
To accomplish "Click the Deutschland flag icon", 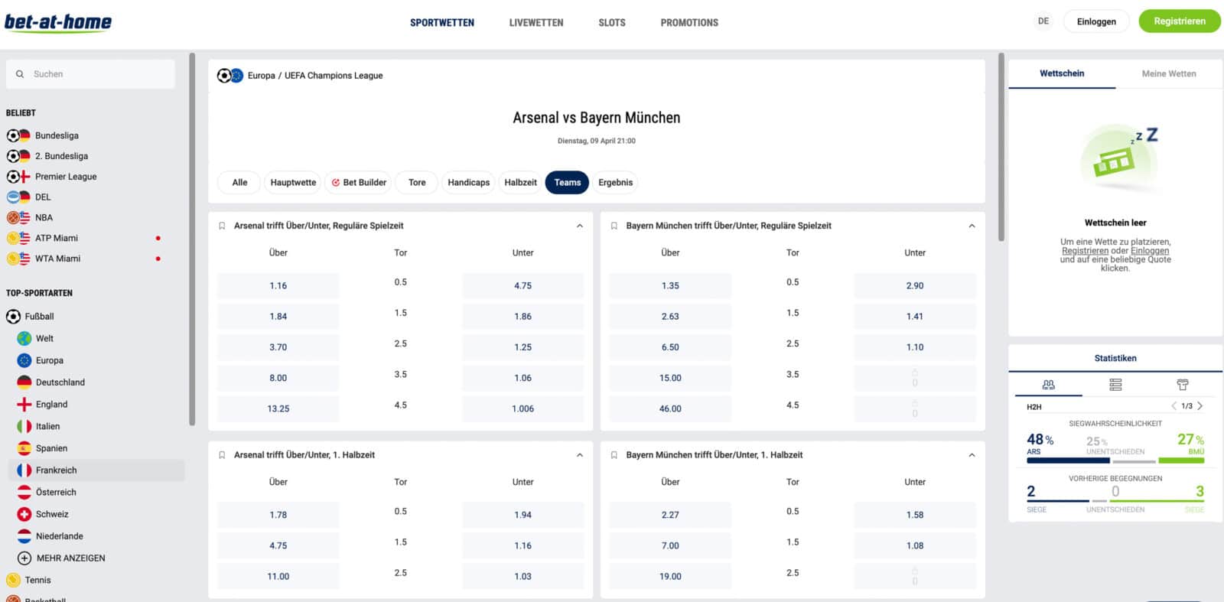I will [24, 382].
